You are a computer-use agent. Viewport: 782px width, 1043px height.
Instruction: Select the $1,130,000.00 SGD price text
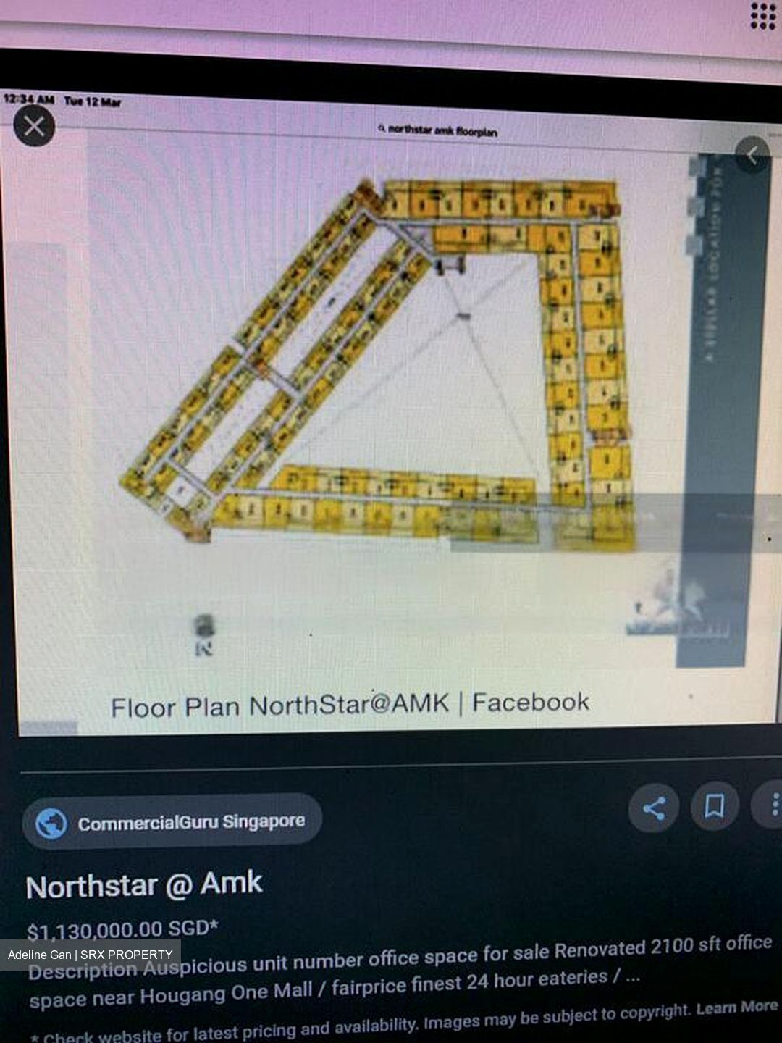[122, 929]
